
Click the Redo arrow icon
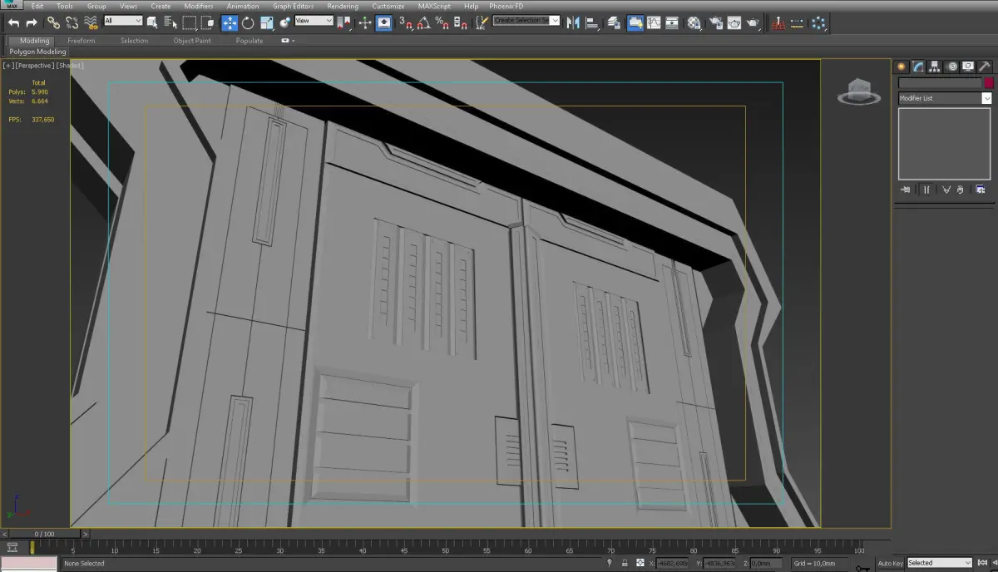pos(32,22)
